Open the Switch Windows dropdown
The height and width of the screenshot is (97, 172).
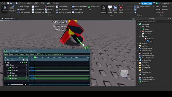click(x=145, y=6)
